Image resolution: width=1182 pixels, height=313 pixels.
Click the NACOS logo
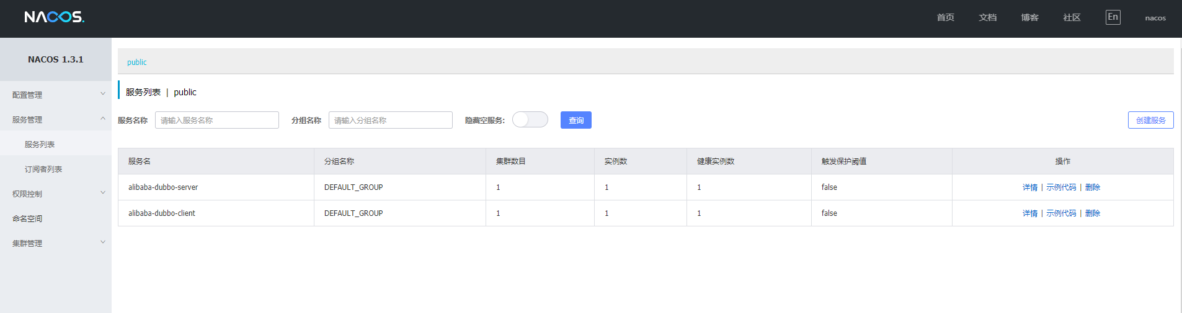point(55,17)
